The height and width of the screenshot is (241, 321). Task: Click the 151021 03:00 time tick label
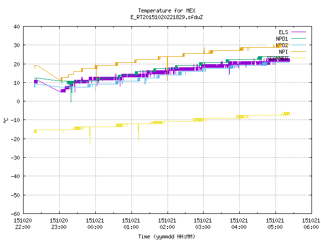coord(203,224)
